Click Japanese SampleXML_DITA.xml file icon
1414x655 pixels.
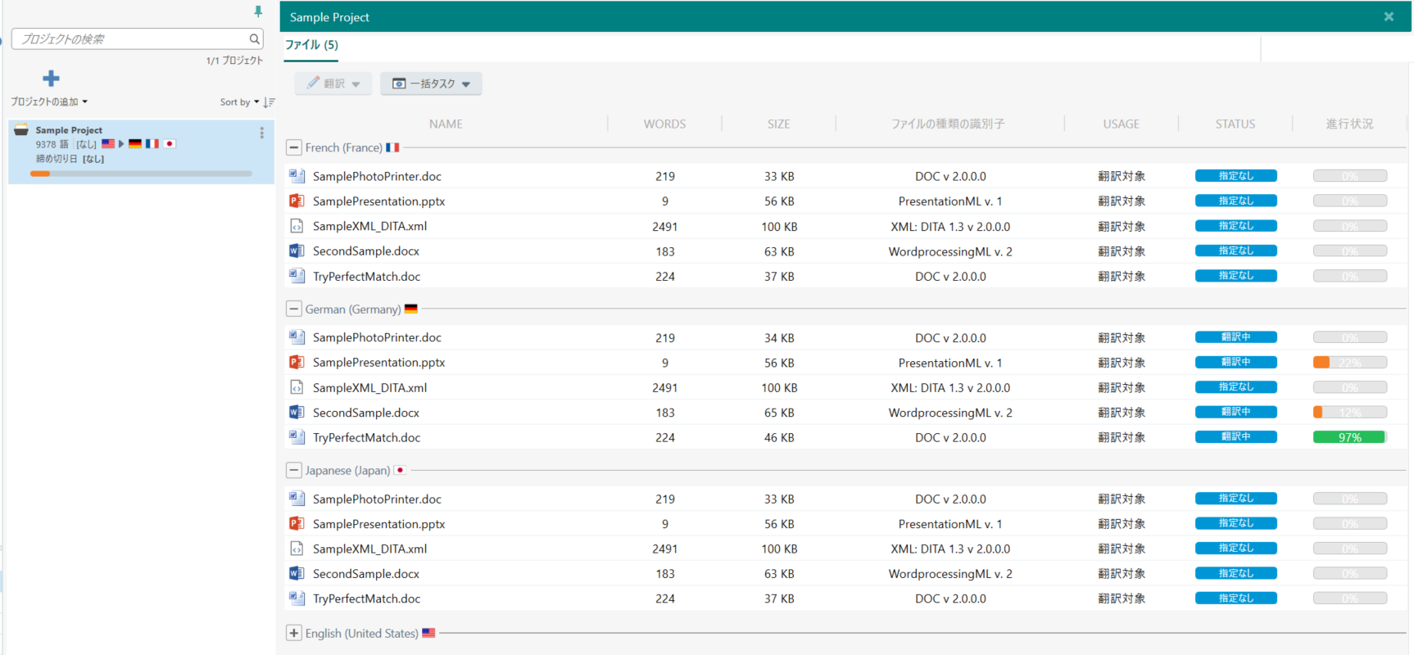coord(297,549)
